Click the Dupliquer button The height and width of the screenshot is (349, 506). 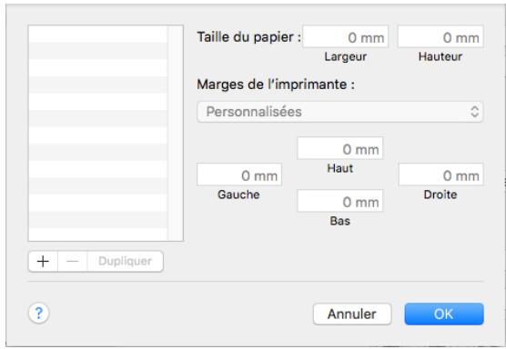click(x=125, y=261)
